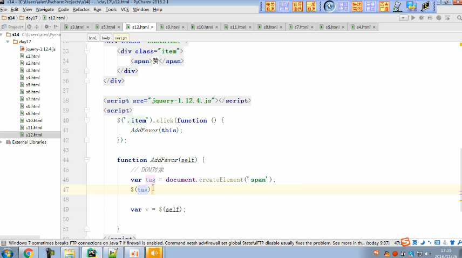The width and height of the screenshot is (462, 258).
Task: Close the s9.html tab
Action: 183,27
